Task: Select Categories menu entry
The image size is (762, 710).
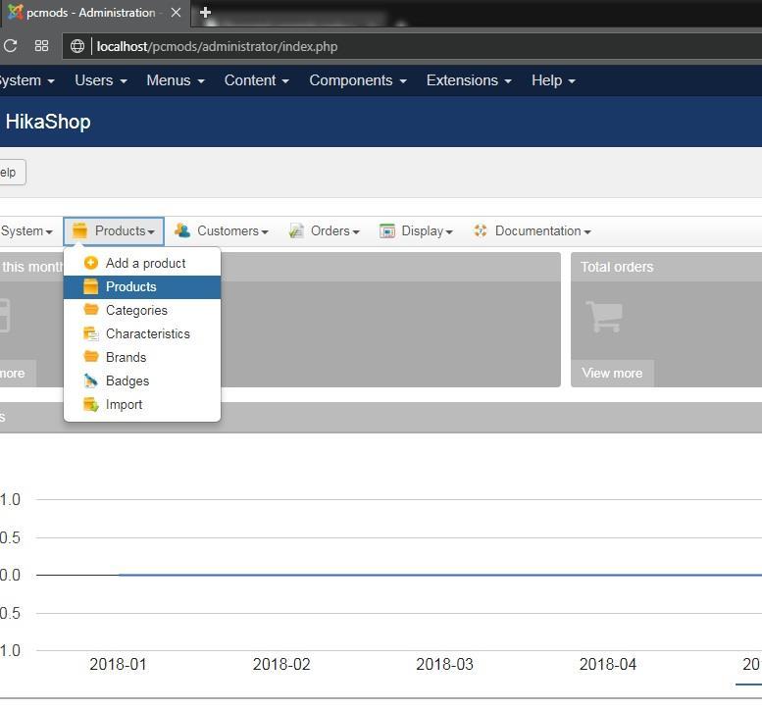Action: [142, 310]
